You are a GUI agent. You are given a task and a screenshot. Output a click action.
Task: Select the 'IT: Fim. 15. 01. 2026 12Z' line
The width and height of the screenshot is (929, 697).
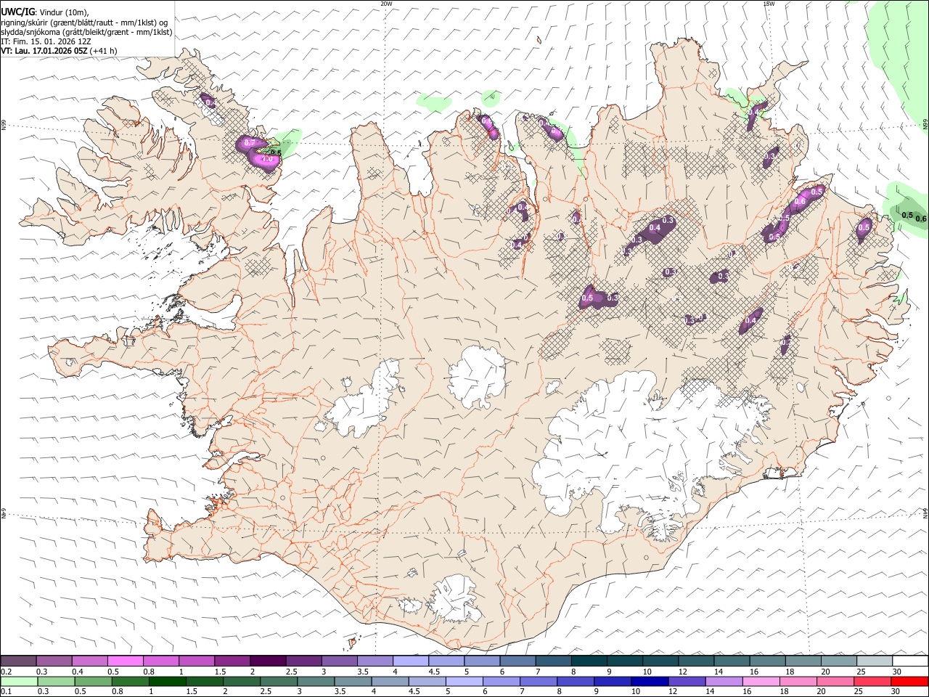click(x=46, y=41)
